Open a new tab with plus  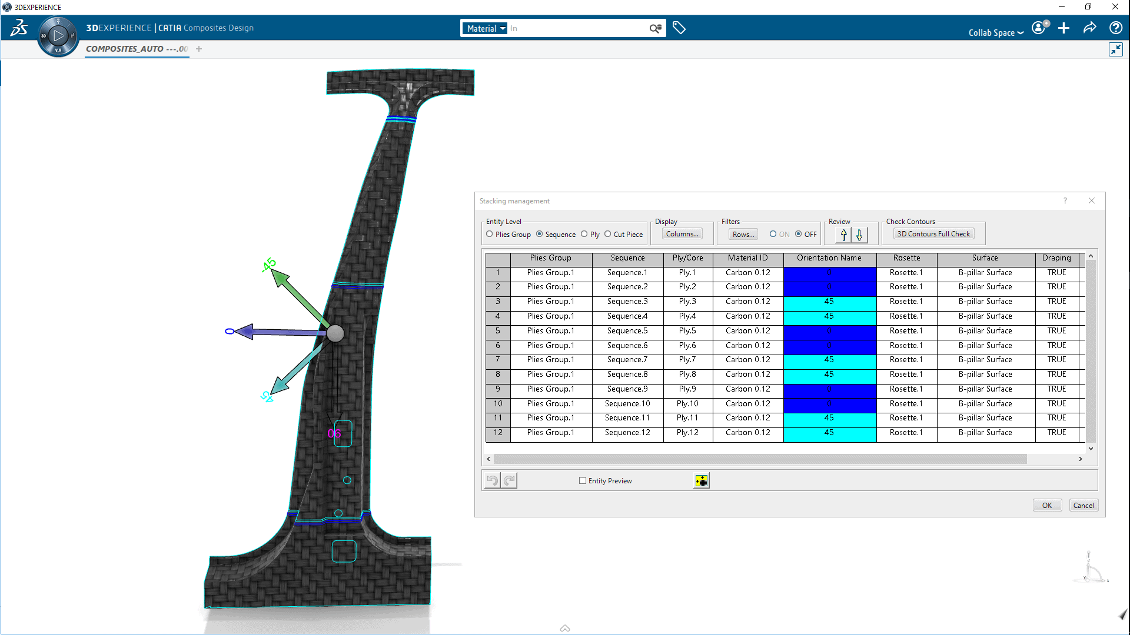coord(199,49)
